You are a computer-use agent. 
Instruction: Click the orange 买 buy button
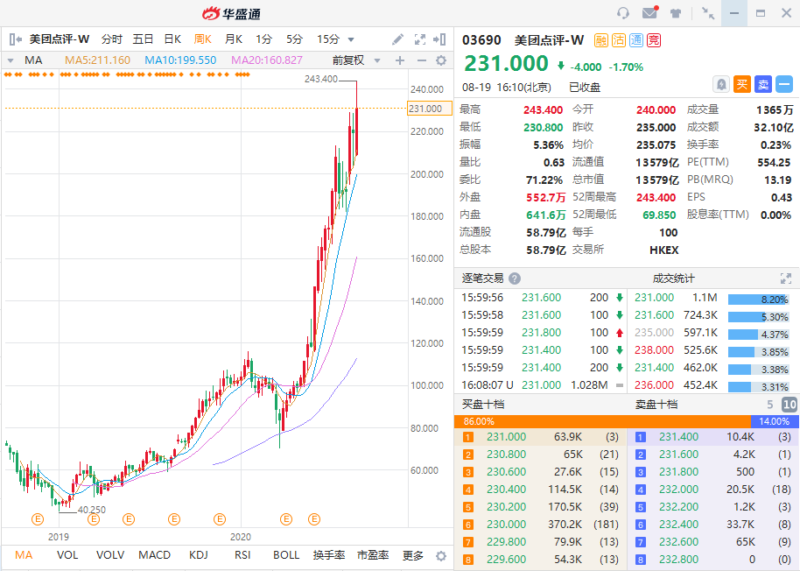coord(742,84)
